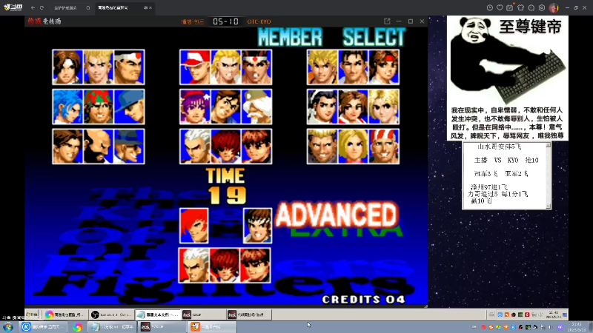The image size is (593, 333).
Task: Pick the Blue Mary portrait with blonde bob
Action: (x=354, y=147)
